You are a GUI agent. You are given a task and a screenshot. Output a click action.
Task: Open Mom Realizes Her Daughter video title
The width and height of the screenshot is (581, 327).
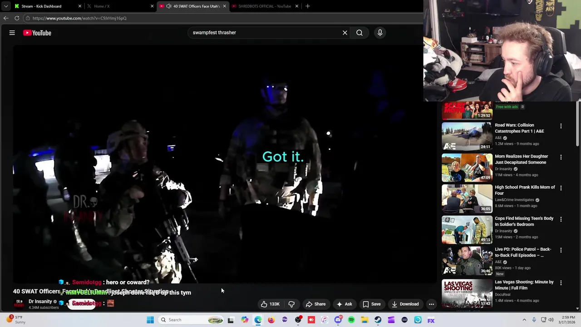[x=522, y=159]
